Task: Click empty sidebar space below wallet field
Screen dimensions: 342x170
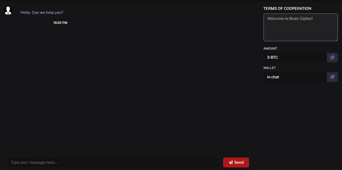Action: pos(301,119)
